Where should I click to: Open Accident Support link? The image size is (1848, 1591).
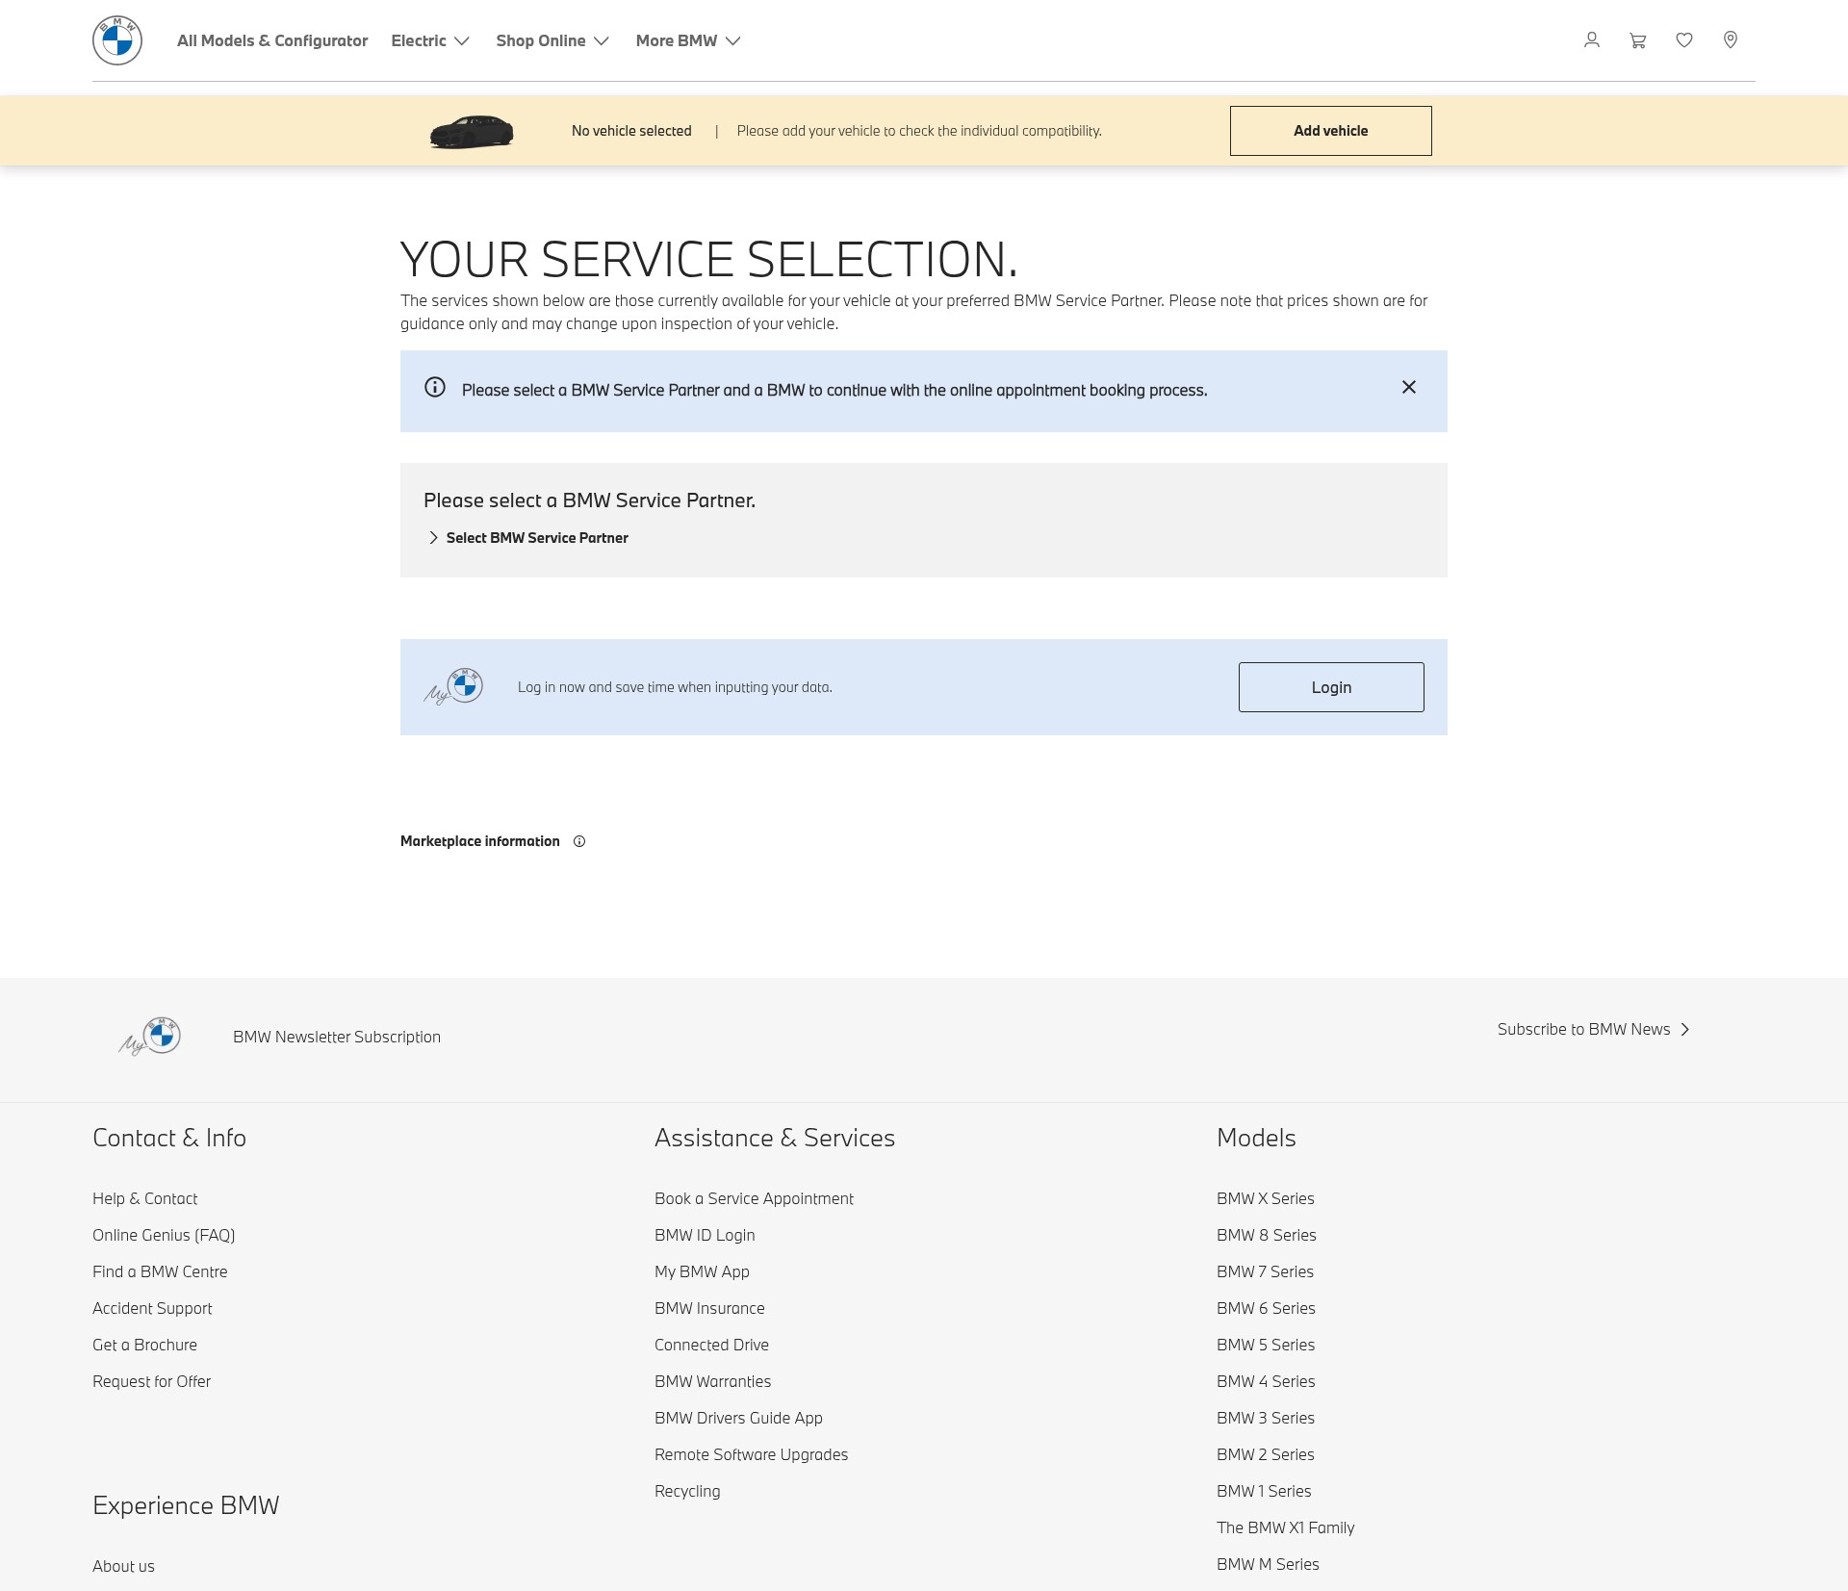point(152,1309)
